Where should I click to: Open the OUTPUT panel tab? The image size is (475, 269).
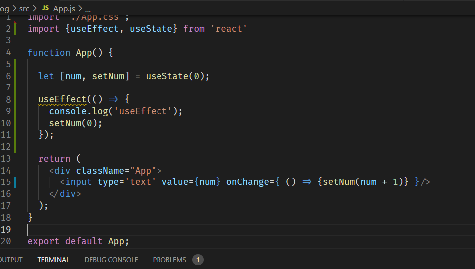pos(11,260)
